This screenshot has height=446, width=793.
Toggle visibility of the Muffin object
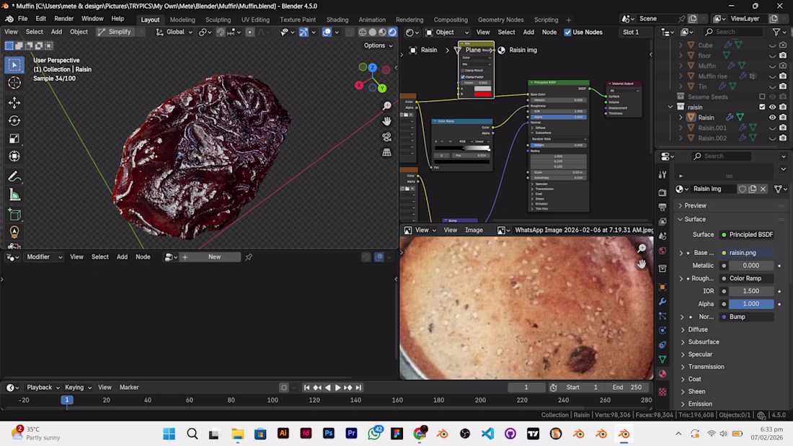(772, 66)
